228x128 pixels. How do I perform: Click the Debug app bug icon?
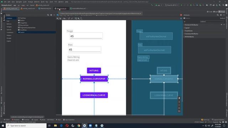(x=191, y=5)
